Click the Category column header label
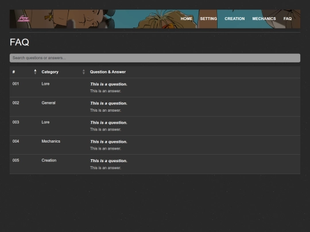310x232 pixels. pyautogui.click(x=50, y=72)
